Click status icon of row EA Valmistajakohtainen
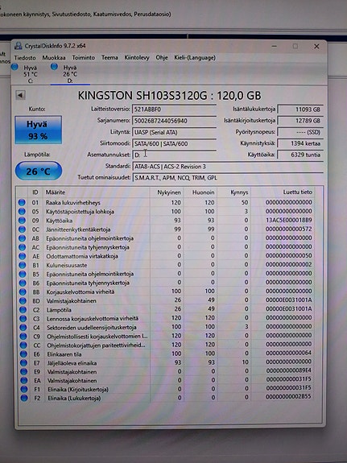The height and width of the screenshot is (463, 347). pos(24,381)
